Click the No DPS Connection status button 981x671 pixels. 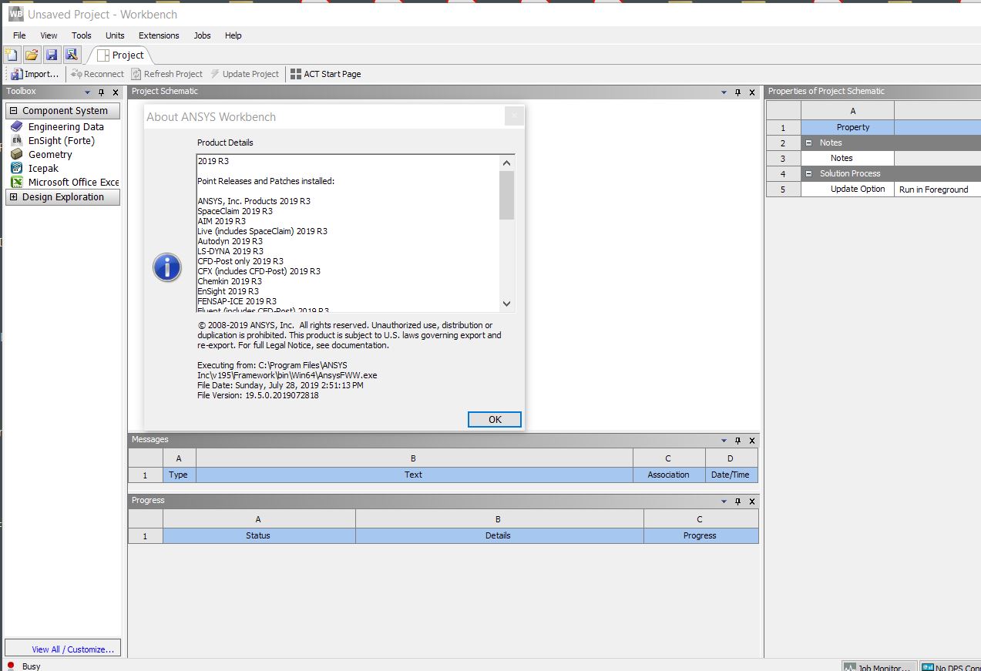coord(950,666)
